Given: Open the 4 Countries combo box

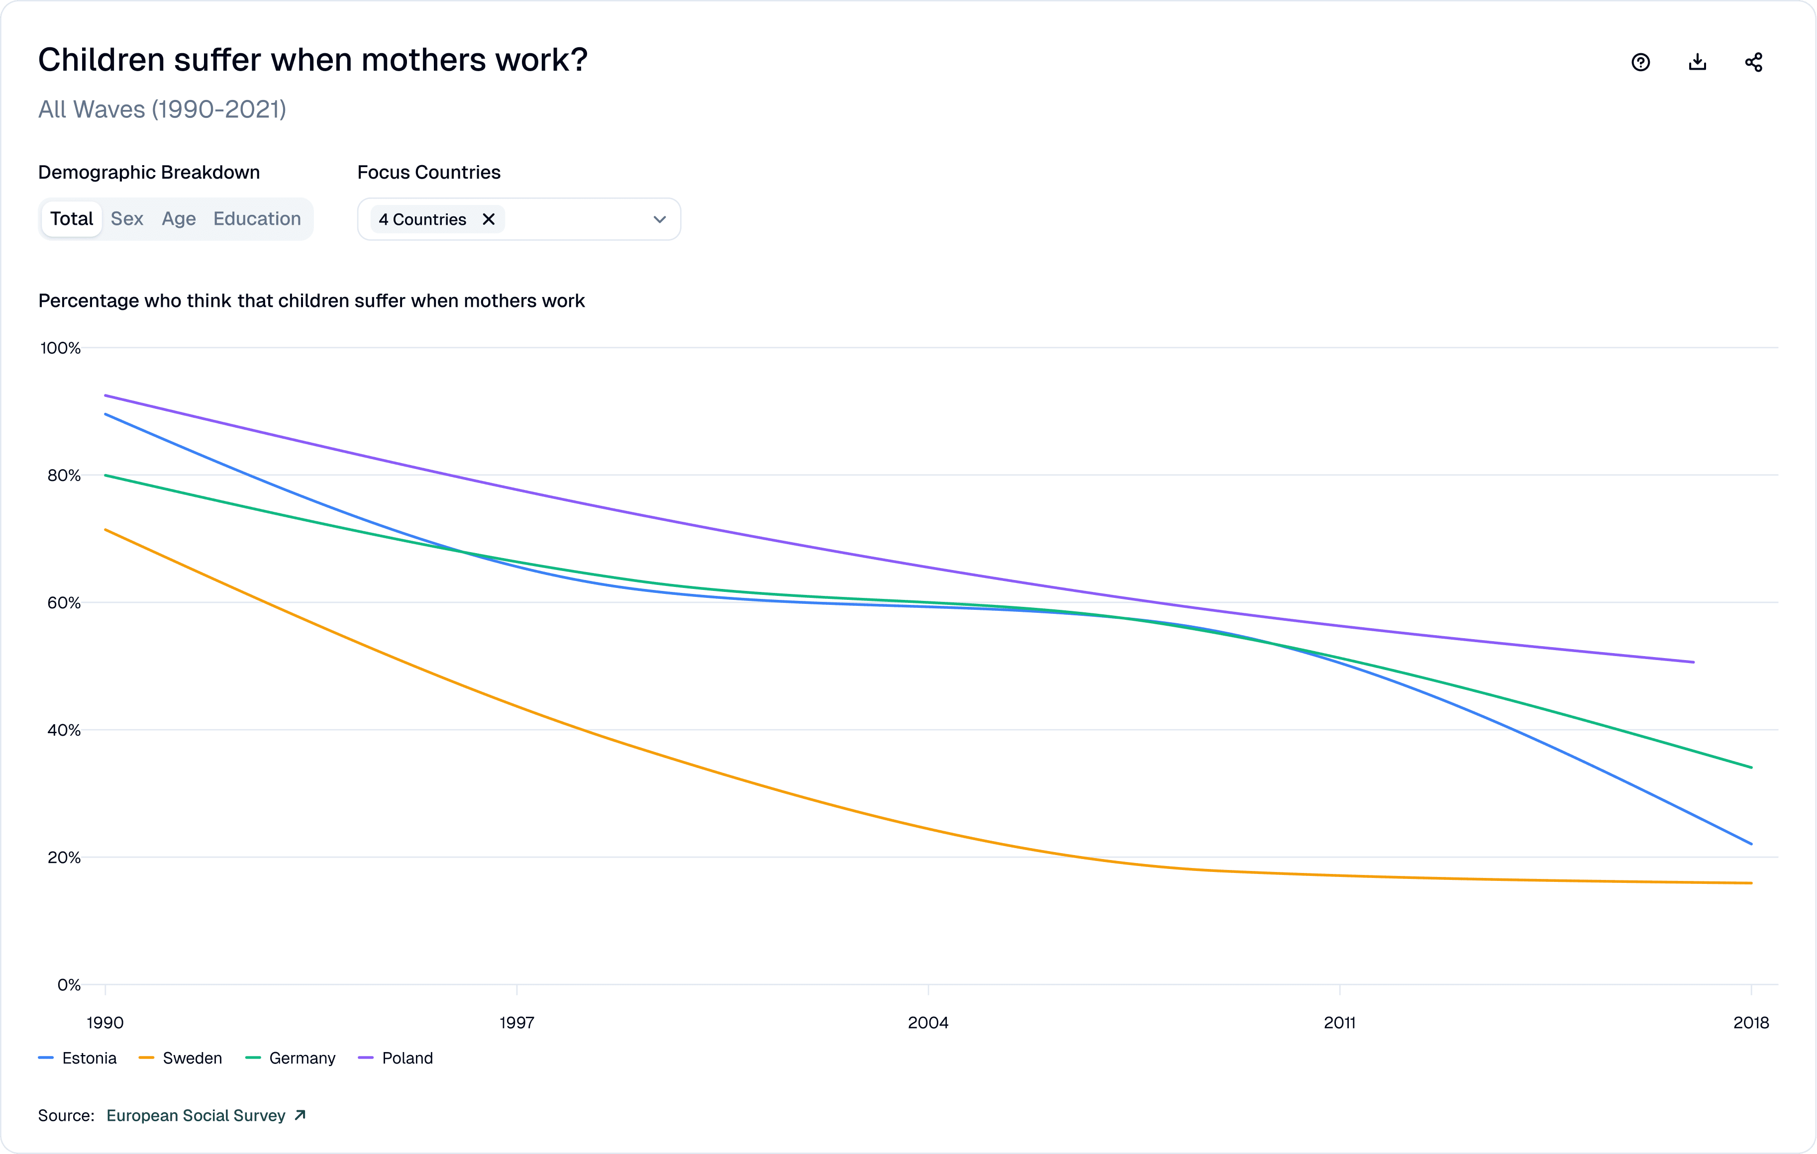Looking at the screenshot, I should coord(519,219).
